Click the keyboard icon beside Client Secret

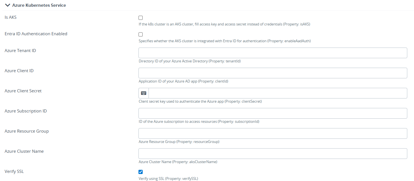point(144,93)
